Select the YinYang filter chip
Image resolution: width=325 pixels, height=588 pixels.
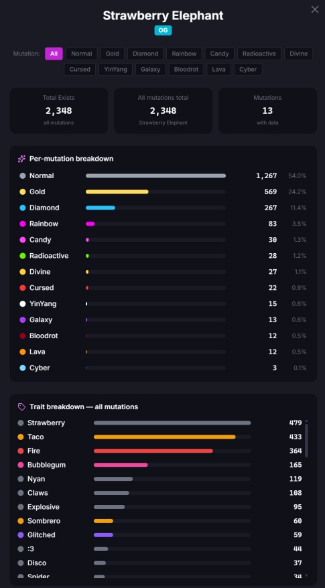115,70
